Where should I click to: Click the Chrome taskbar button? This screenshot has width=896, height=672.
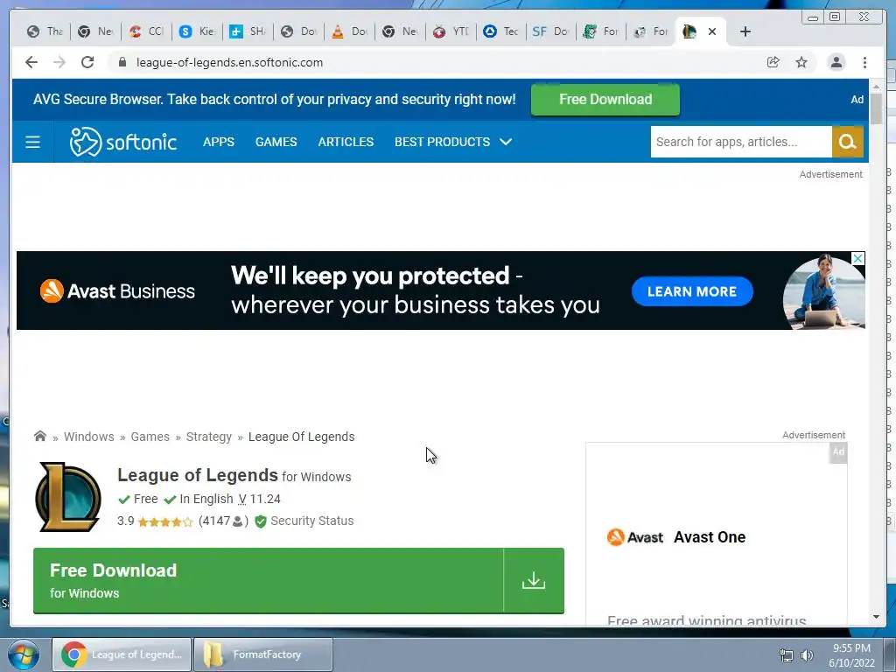point(122,654)
